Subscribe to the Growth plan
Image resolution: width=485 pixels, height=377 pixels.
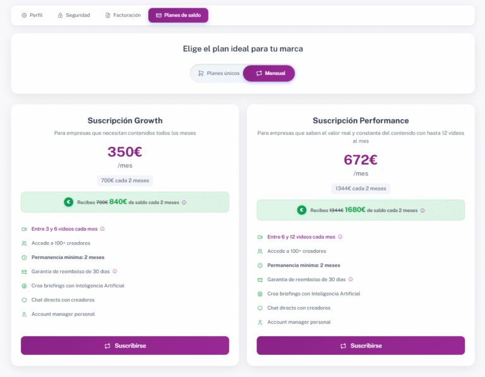pyautogui.click(x=125, y=345)
